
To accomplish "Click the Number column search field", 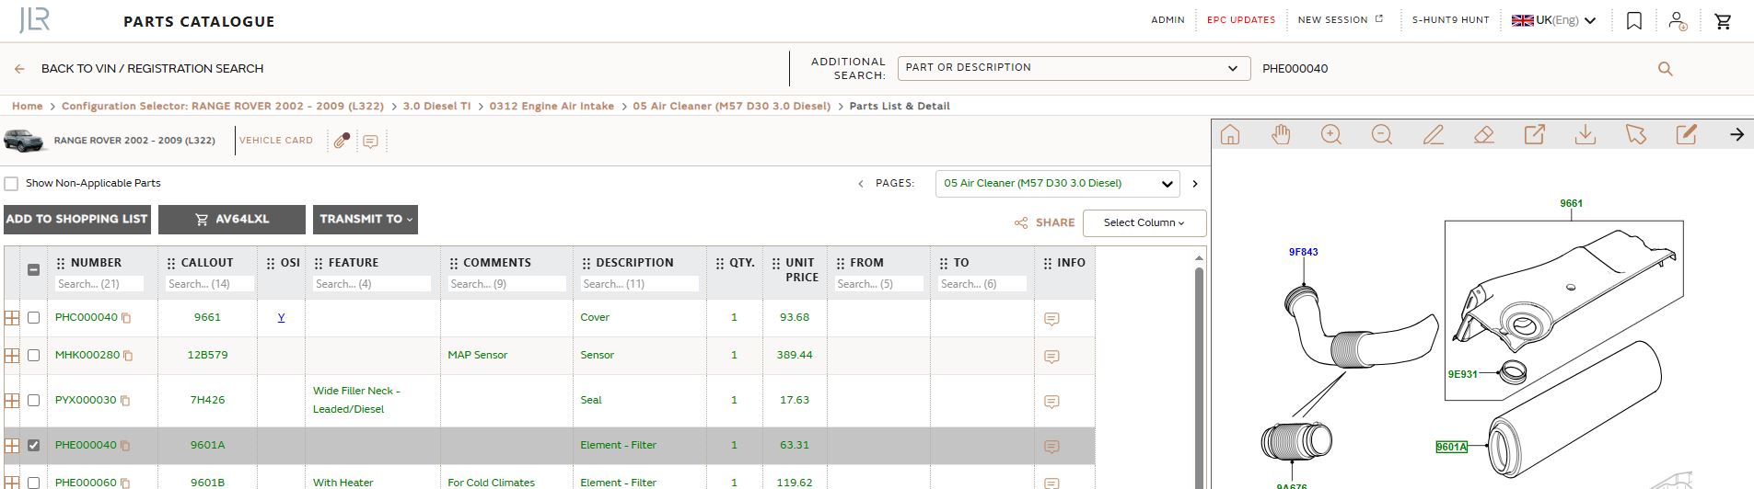I will coord(99,284).
